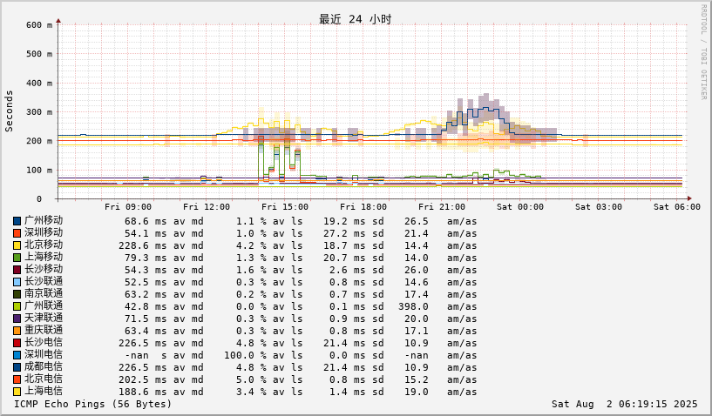Click the Fri 21:00 time axis label

pos(442,207)
